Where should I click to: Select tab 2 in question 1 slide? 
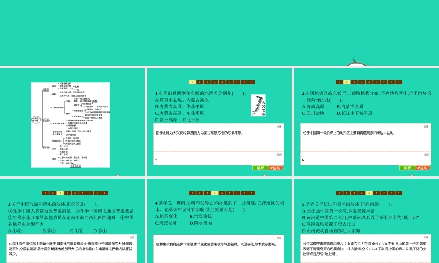click(x=200, y=82)
